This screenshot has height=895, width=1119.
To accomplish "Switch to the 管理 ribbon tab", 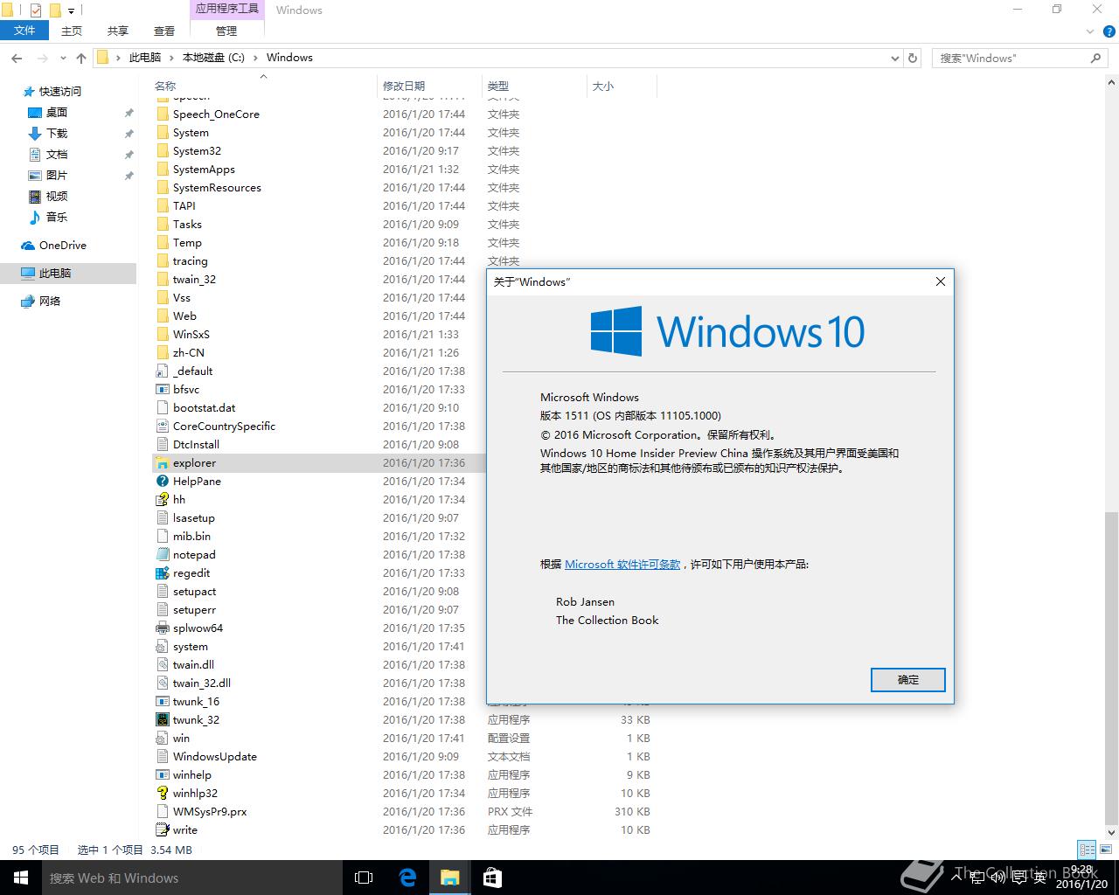I will pos(226,31).
